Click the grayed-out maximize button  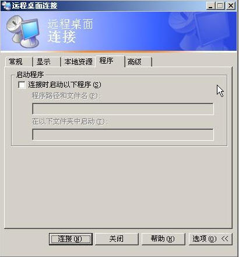coord(220,6)
